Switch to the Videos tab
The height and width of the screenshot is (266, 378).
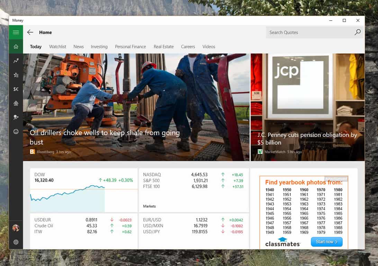point(209,46)
